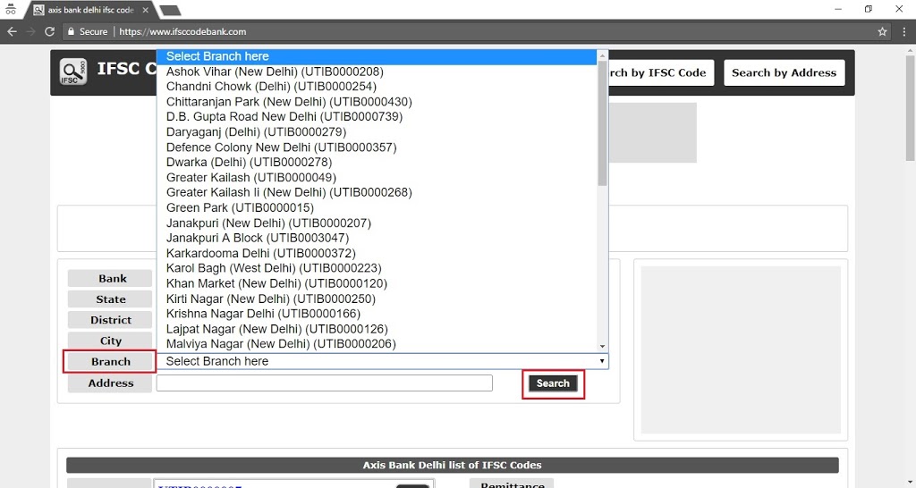Open Search by Address page
This screenshot has height=488, width=916.
784,73
